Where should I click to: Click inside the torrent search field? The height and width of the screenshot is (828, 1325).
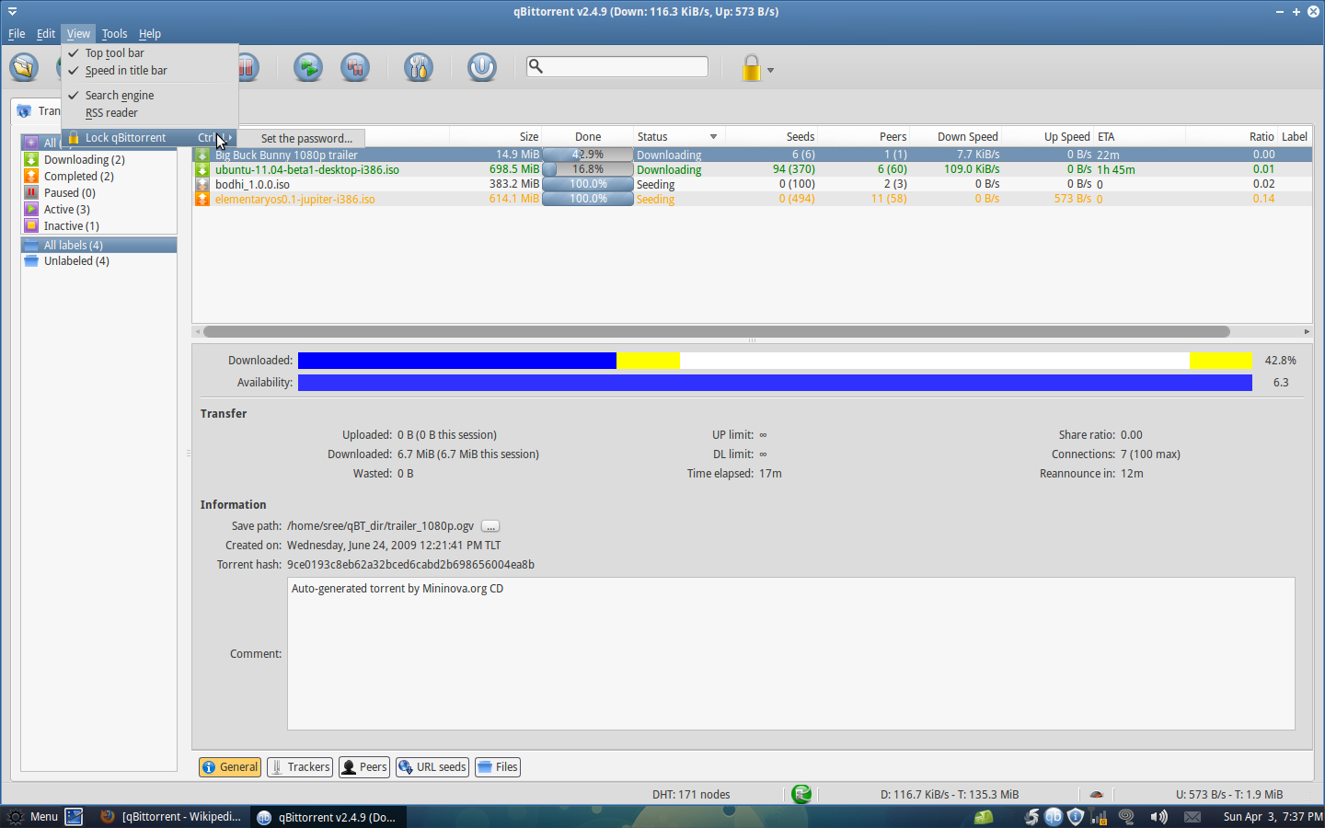617,66
